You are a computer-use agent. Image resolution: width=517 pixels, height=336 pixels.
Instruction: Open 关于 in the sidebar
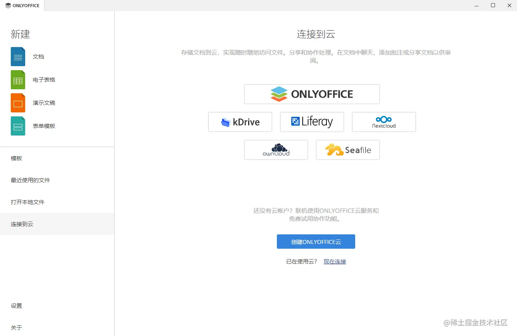[57, 328]
